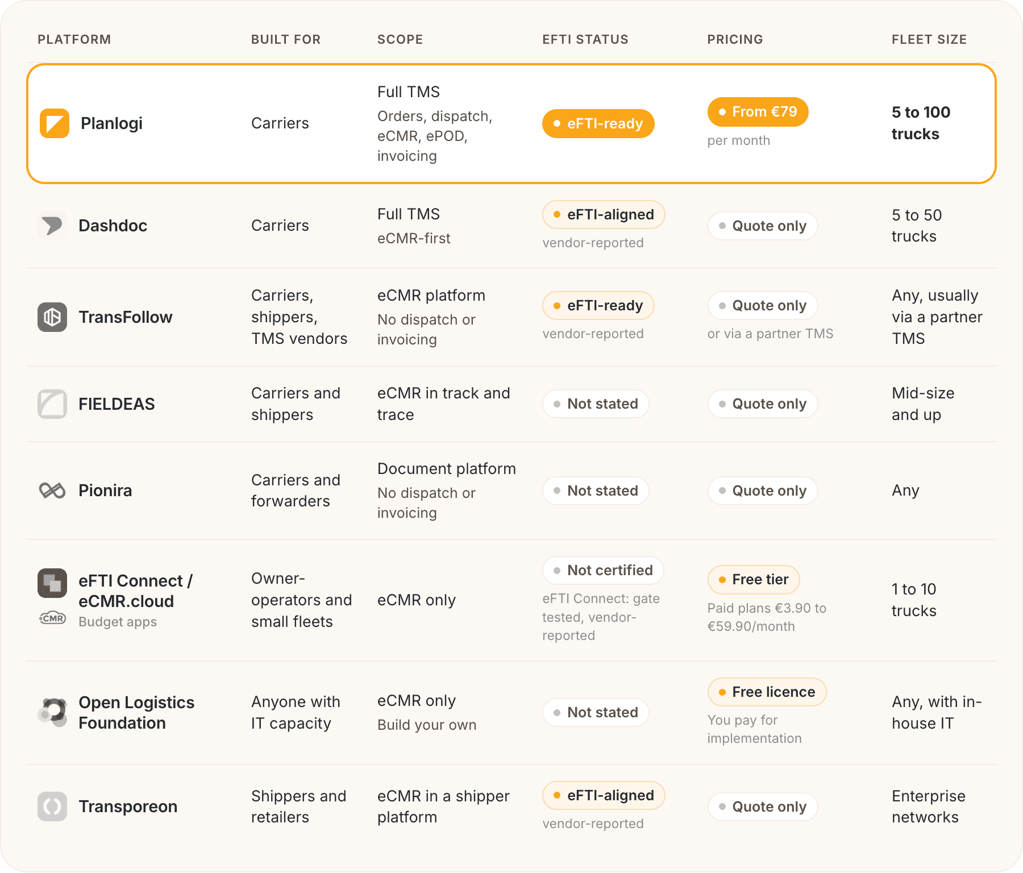1023x873 pixels.
Task: Click the TransFollow hexagon logo icon
Action: 52,317
